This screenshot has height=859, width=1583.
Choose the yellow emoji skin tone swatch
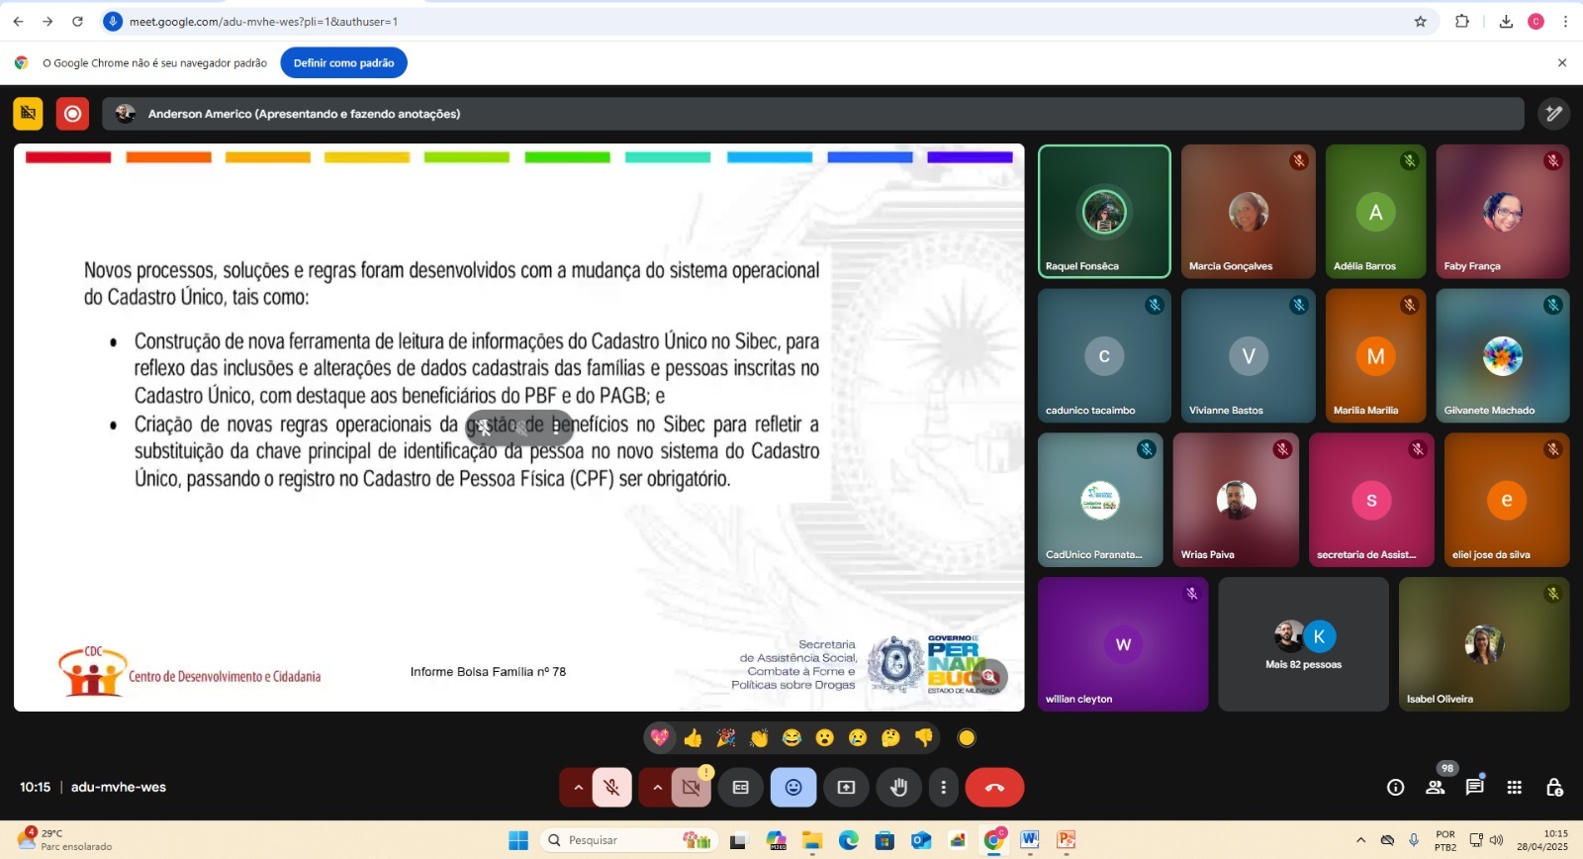[x=967, y=738]
